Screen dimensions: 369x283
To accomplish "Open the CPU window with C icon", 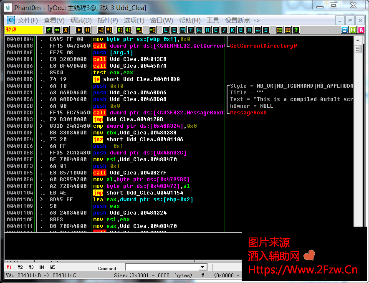I will (216, 30).
